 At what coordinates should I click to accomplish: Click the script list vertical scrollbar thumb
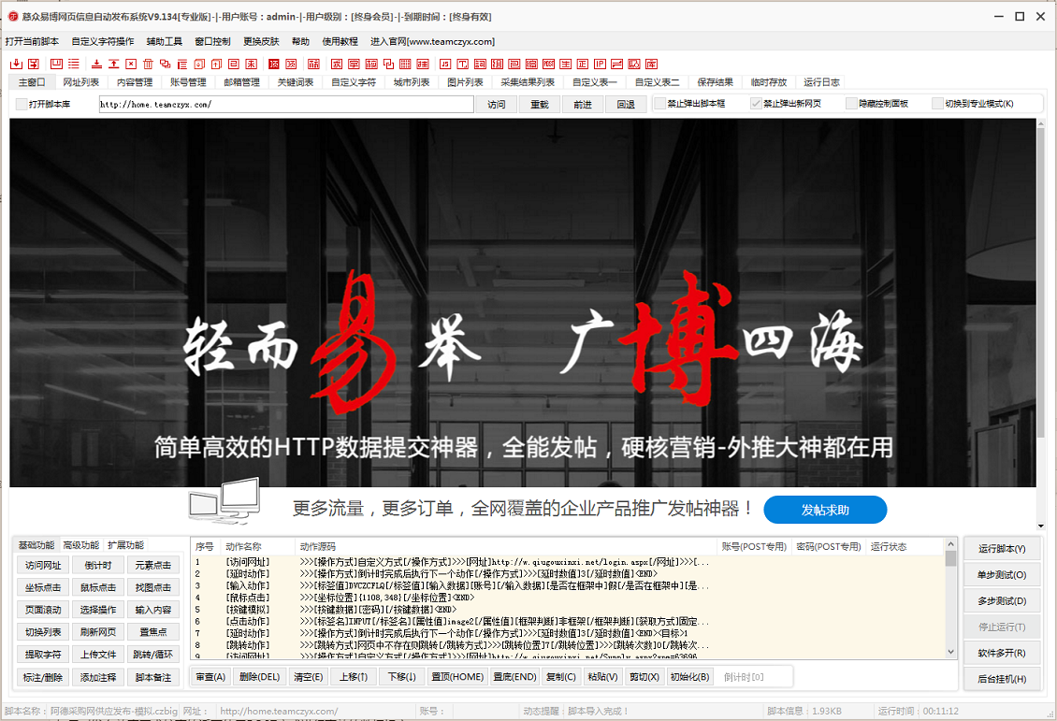950,558
